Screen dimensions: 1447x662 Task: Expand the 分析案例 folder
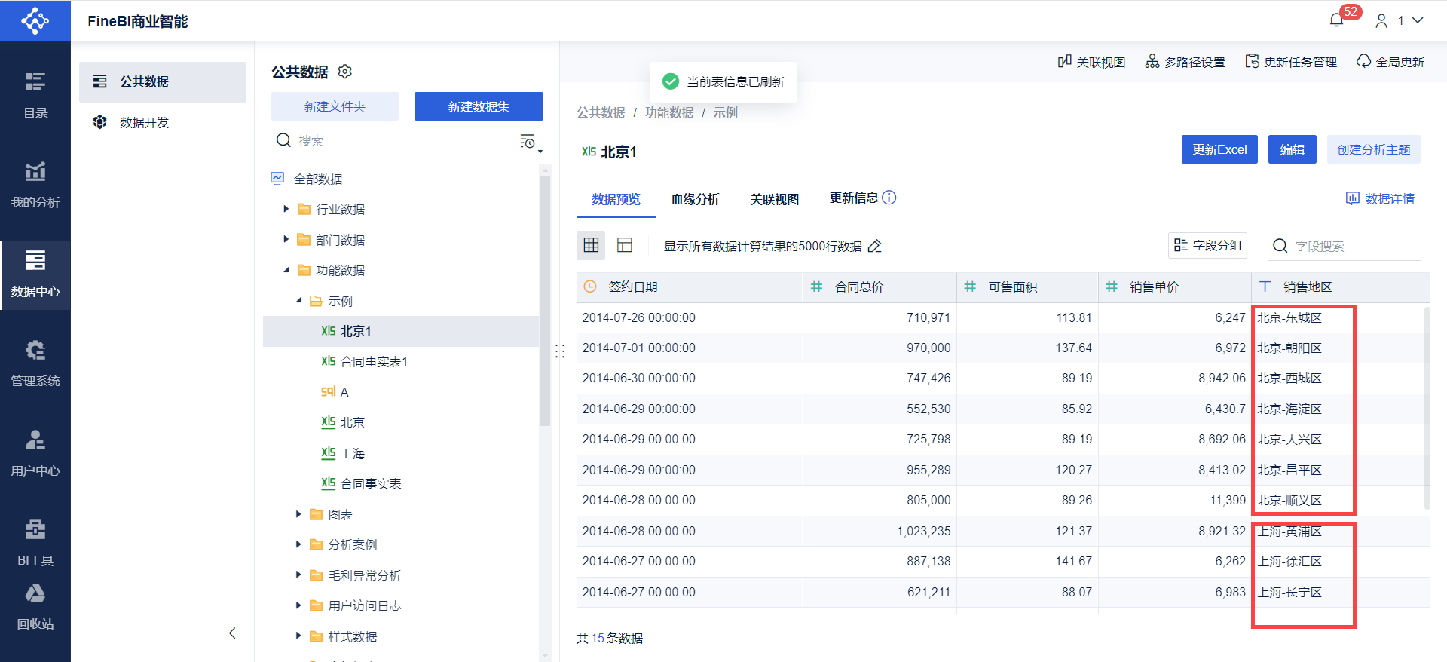coord(298,544)
